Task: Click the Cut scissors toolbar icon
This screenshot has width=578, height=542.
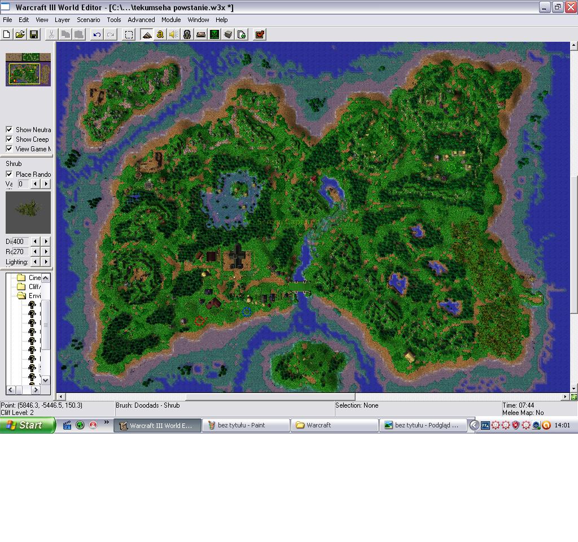Action: pyautogui.click(x=51, y=34)
